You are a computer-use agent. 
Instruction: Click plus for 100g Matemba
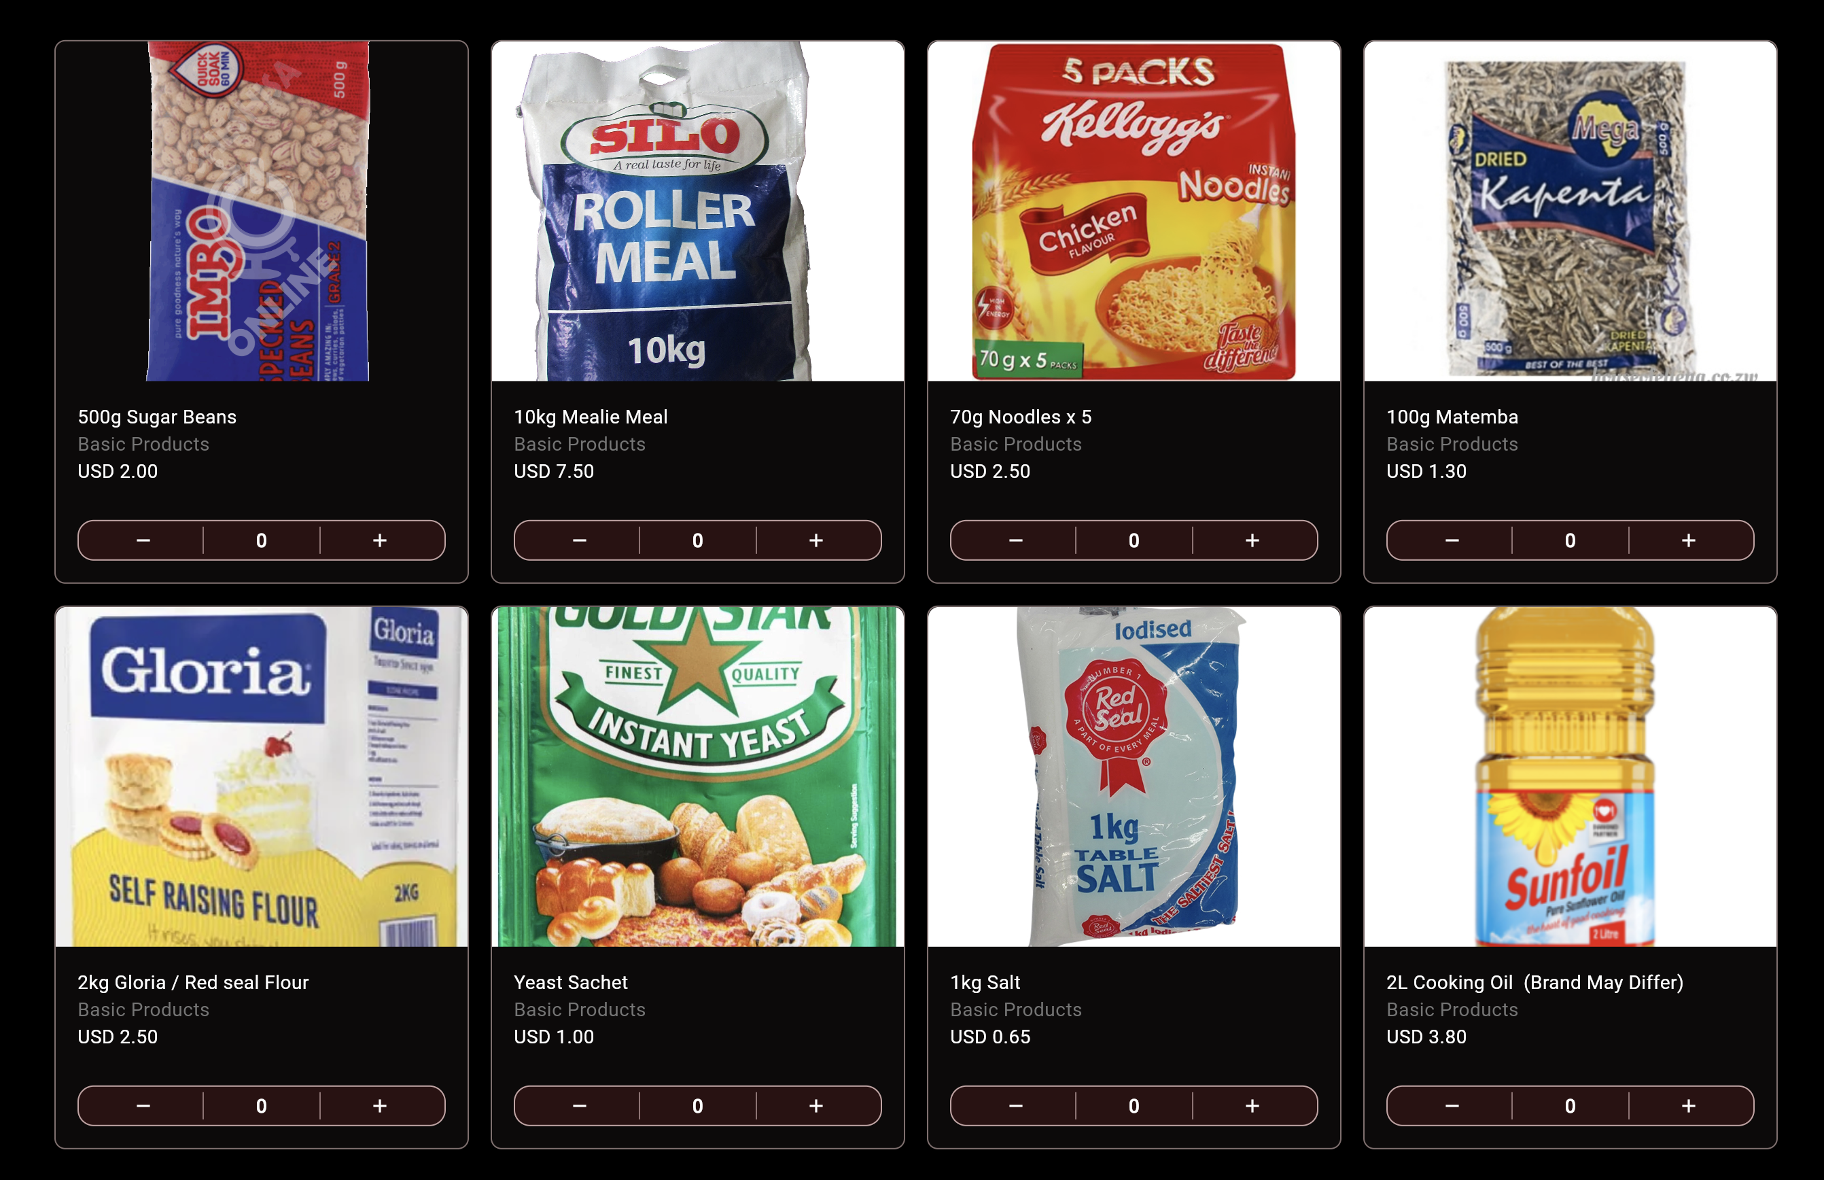coord(1688,540)
